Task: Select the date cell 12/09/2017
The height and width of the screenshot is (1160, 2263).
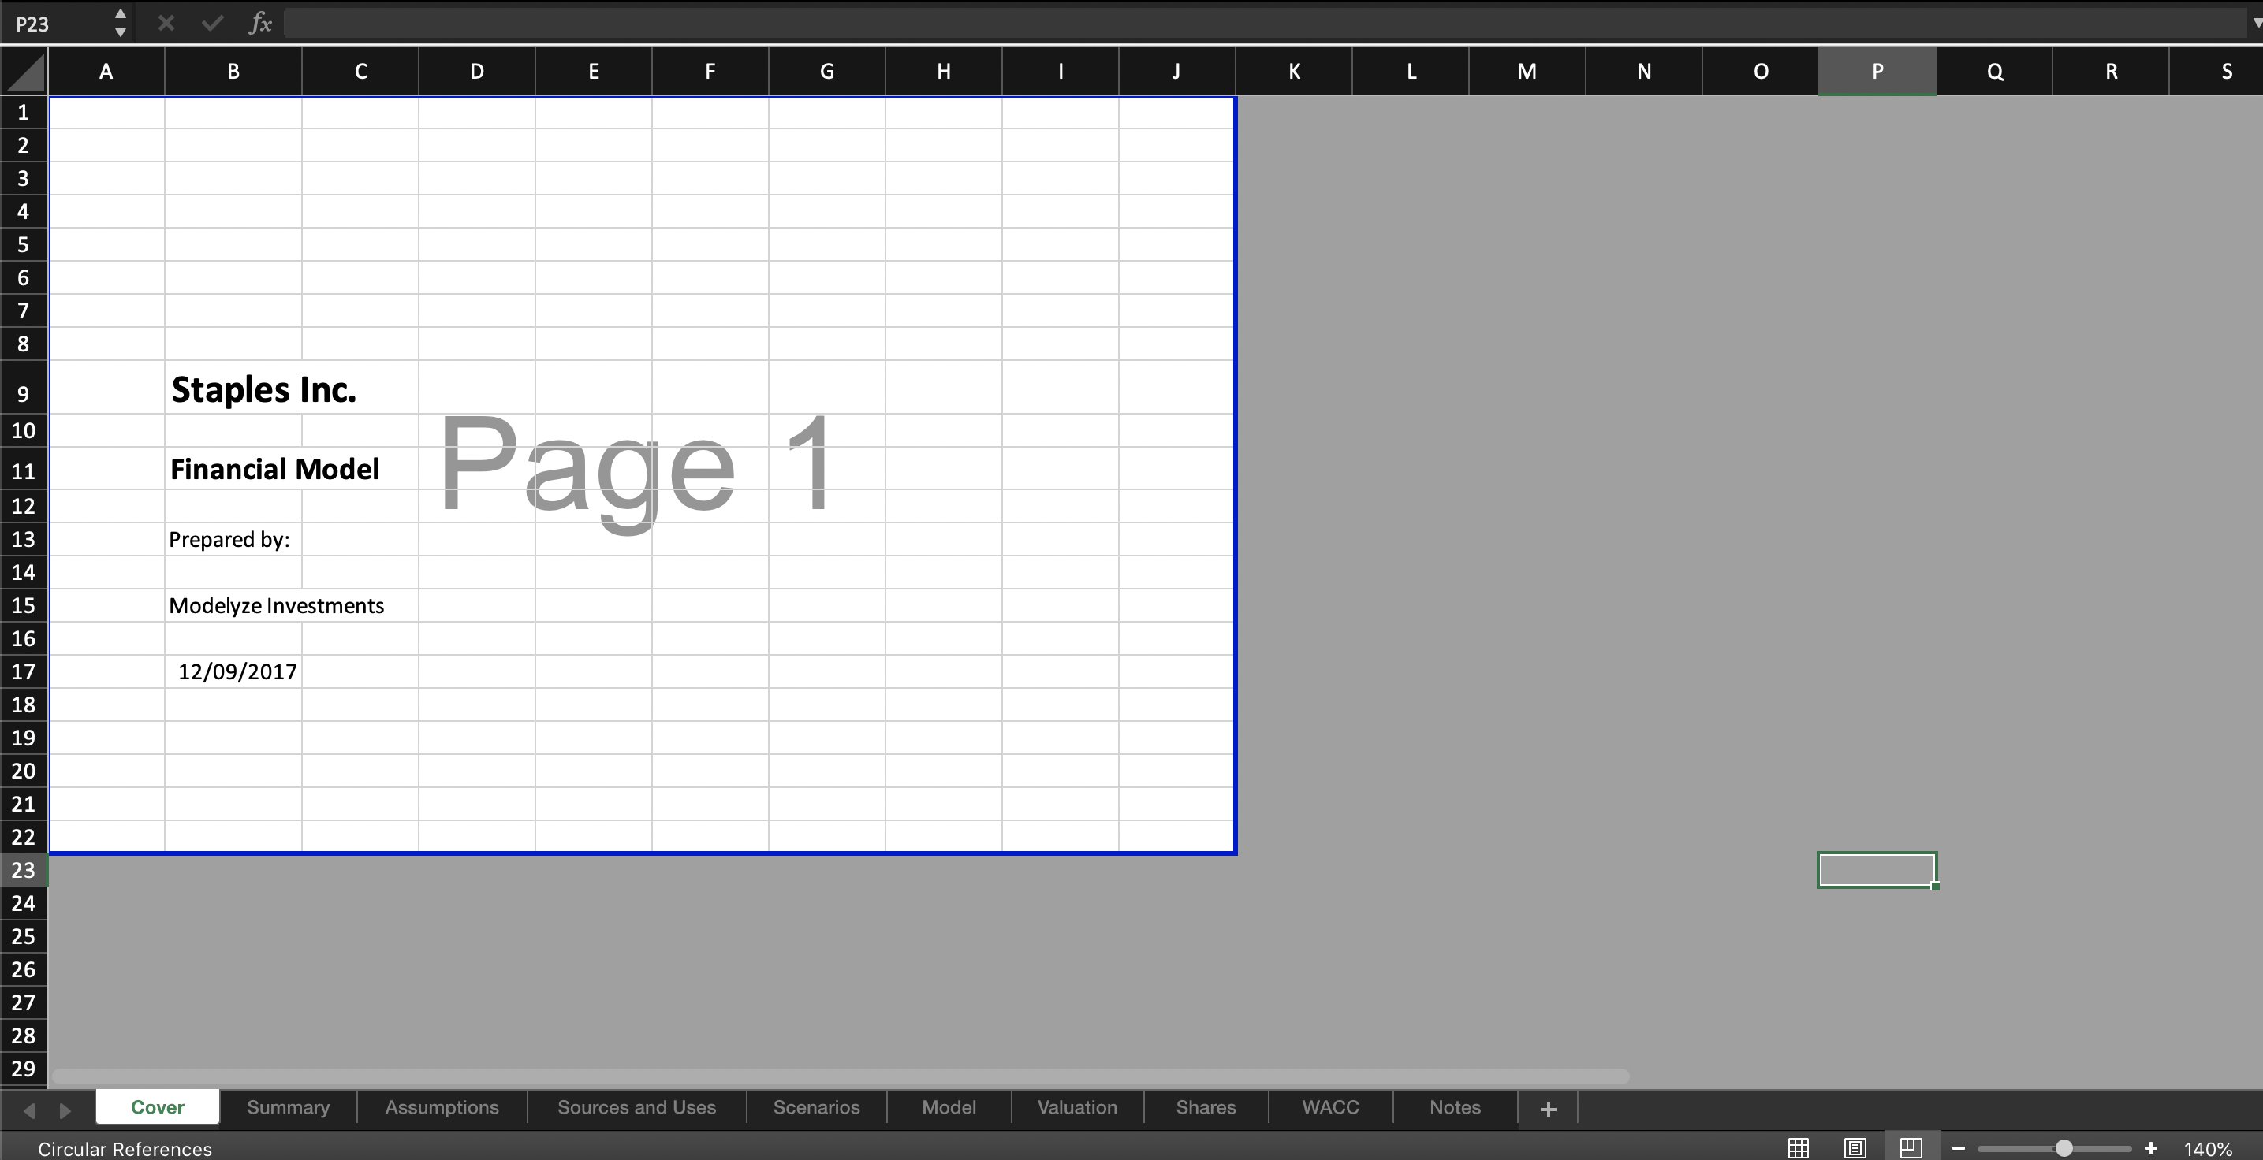Action: 233,671
